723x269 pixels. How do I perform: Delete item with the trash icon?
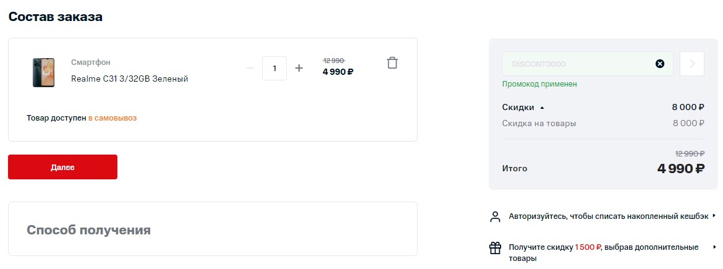click(392, 63)
